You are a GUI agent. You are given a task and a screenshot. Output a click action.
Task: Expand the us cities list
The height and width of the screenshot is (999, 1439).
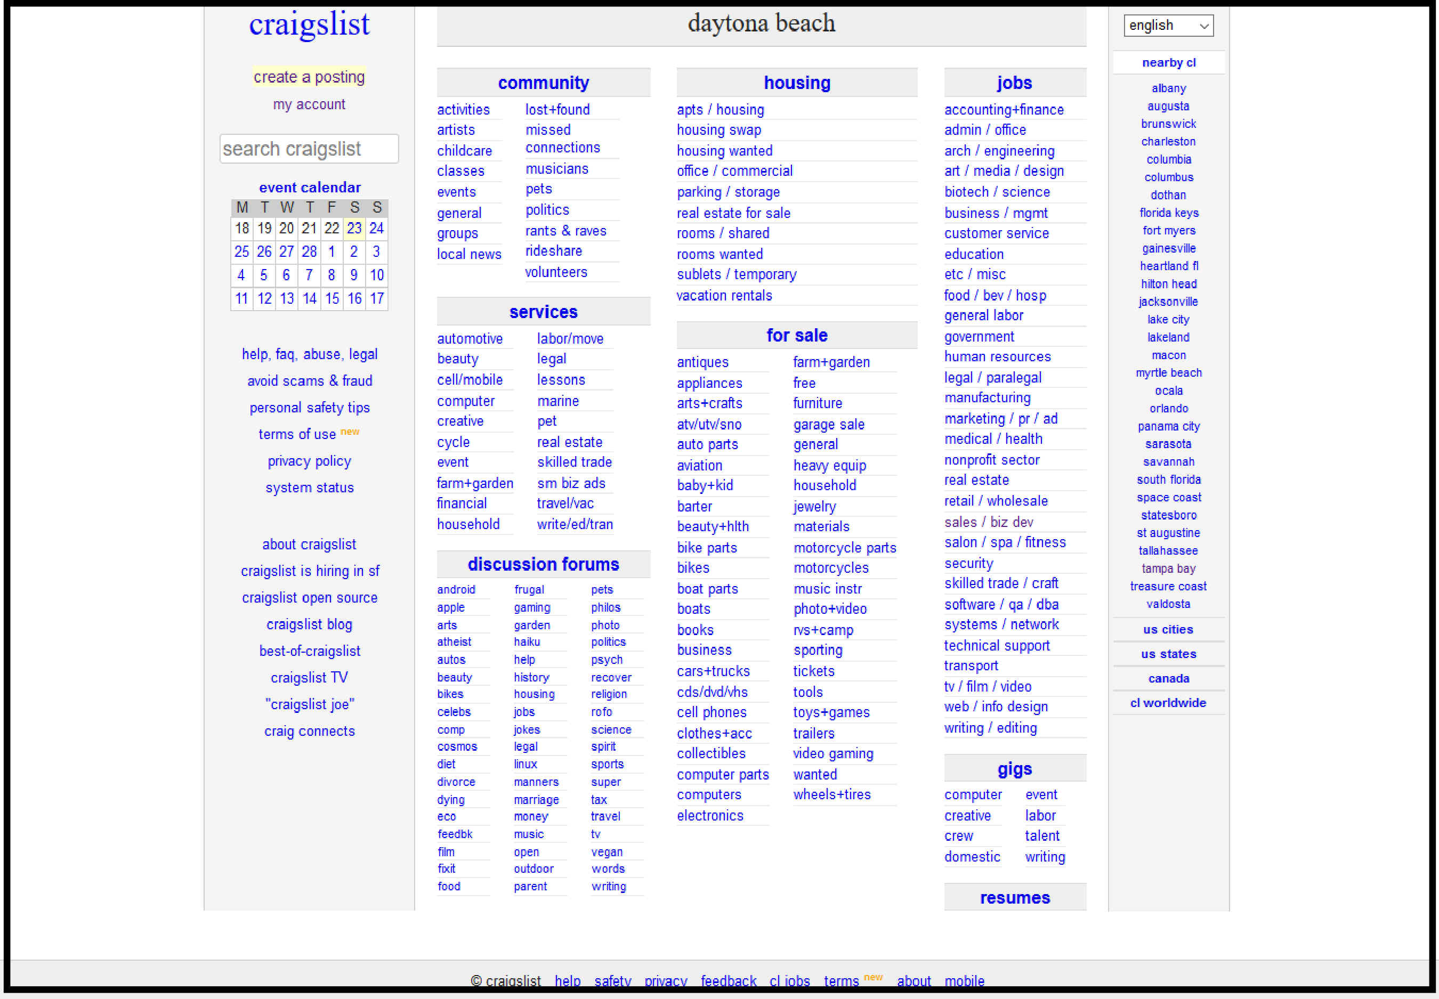1168,629
